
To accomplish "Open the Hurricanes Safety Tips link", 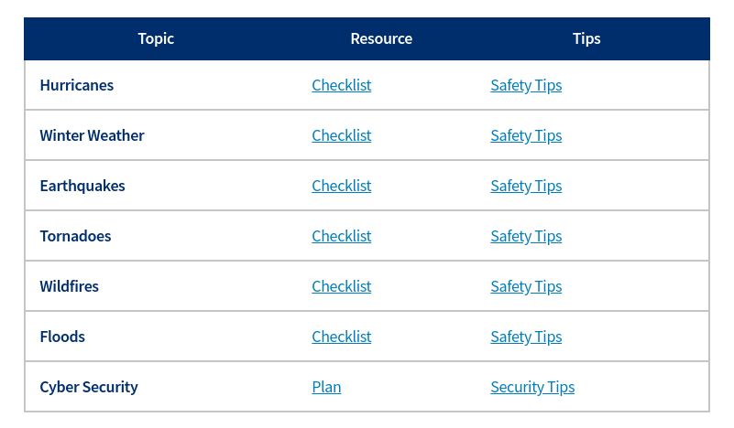I will pyautogui.click(x=526, y=85).
